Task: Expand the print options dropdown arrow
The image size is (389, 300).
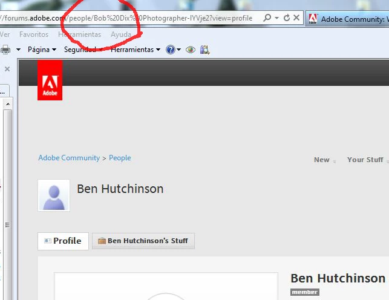Action: [x=18, y=50]
